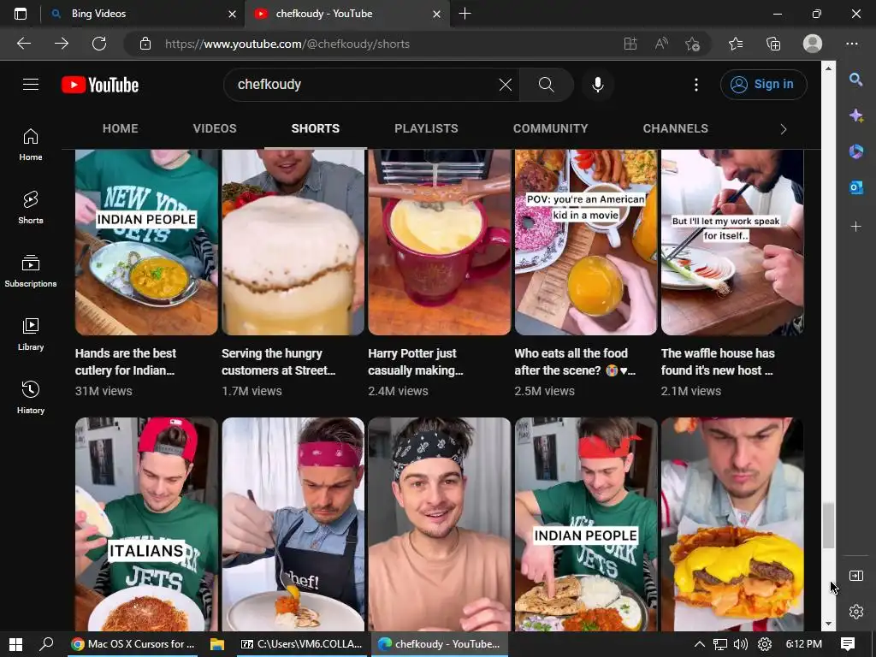Close the Bing Videos tab

(x=233, y=14)
